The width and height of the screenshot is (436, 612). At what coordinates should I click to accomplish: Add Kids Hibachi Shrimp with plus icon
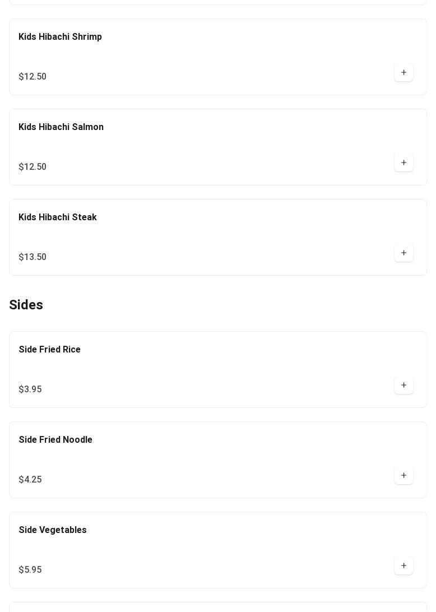(403, 73)
